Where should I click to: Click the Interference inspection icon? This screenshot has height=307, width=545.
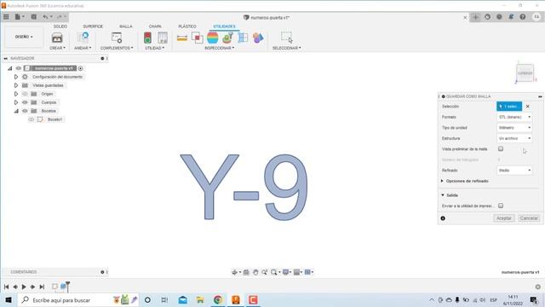(197, 38)
